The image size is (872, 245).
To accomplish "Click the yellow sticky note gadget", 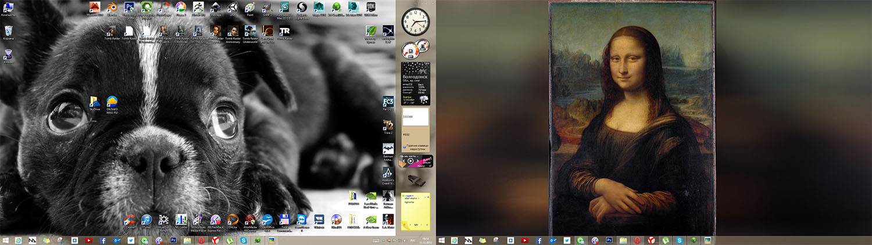I will (x=416, y=211).
